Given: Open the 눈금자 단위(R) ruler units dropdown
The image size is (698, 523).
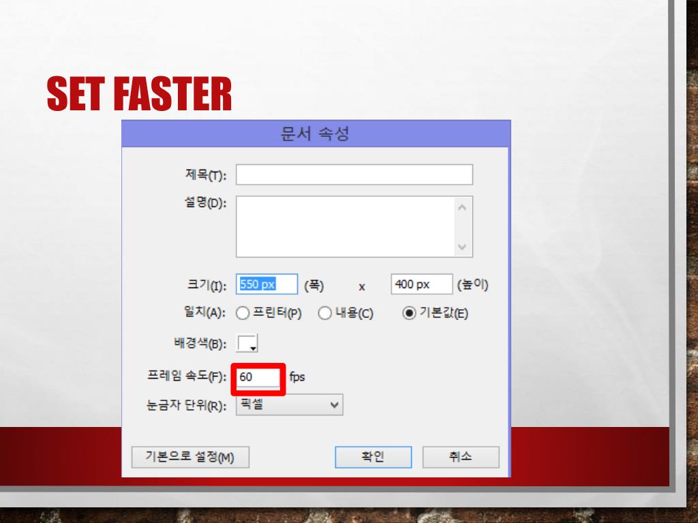Looking at the screenshot, I should point(289,405).
